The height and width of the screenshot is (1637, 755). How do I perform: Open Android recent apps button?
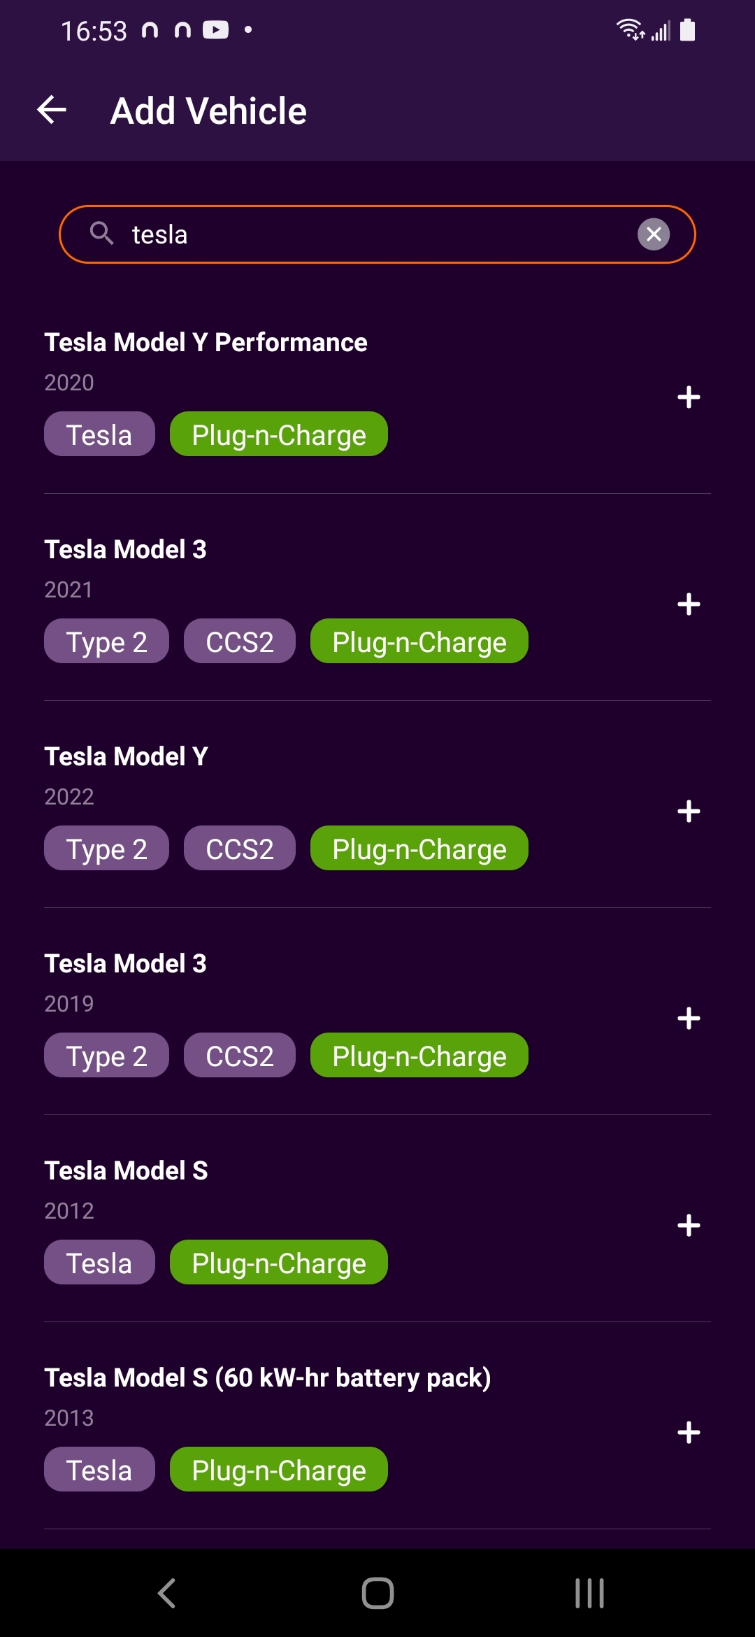[x=589, y=1594]
